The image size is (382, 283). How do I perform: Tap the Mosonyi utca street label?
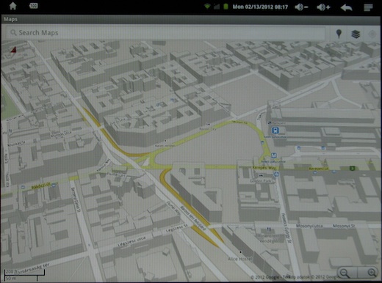coord(309,226)
